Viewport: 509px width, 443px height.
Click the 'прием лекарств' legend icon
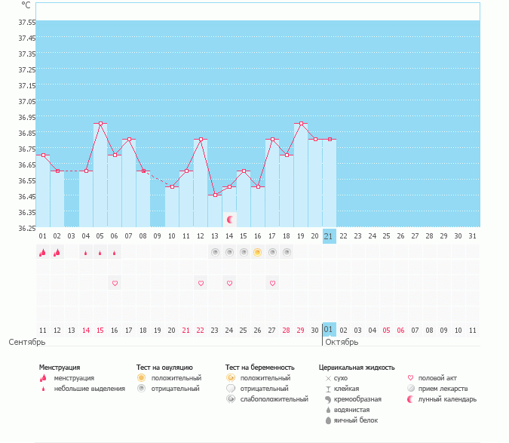click(x=411, y=389)
